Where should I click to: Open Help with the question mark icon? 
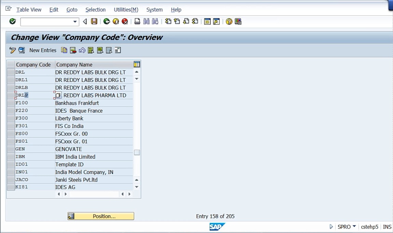coord(229,21)
